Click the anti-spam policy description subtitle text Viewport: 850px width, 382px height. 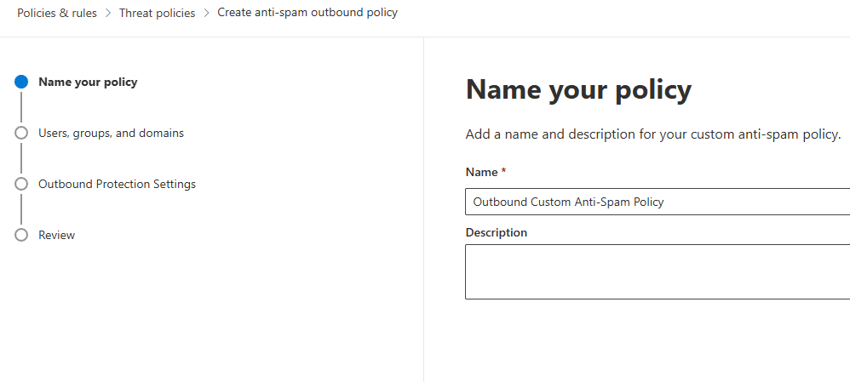[x=652, y=135]
